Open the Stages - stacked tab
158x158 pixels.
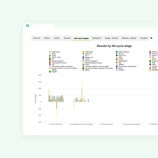click(111, 38)
